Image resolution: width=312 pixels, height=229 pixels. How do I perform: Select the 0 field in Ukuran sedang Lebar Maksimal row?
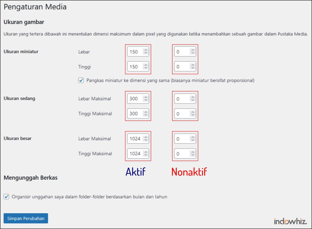click(x=185, y=99)
